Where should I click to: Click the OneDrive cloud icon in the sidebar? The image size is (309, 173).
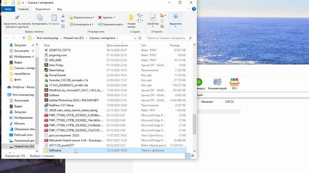pos(9,87)
